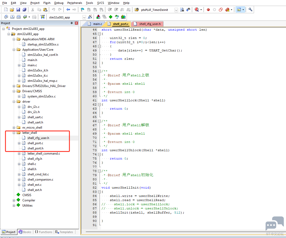Select shell_companion.c in the project tree
Viewport: 286px width, 238px height.
click(x=41, y=180)
